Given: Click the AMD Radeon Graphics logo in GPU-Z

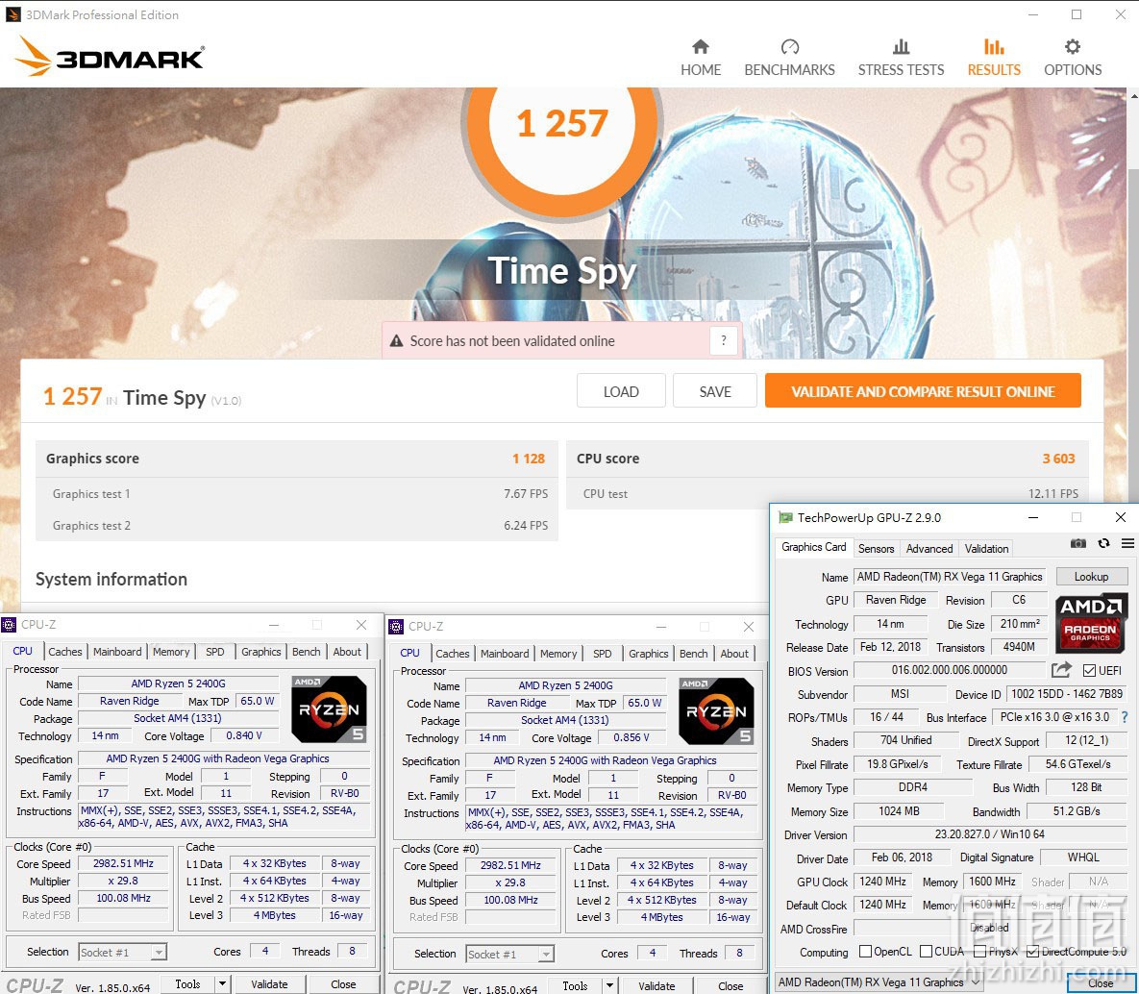Looking at the screenshot, I should coord(1091,623).
